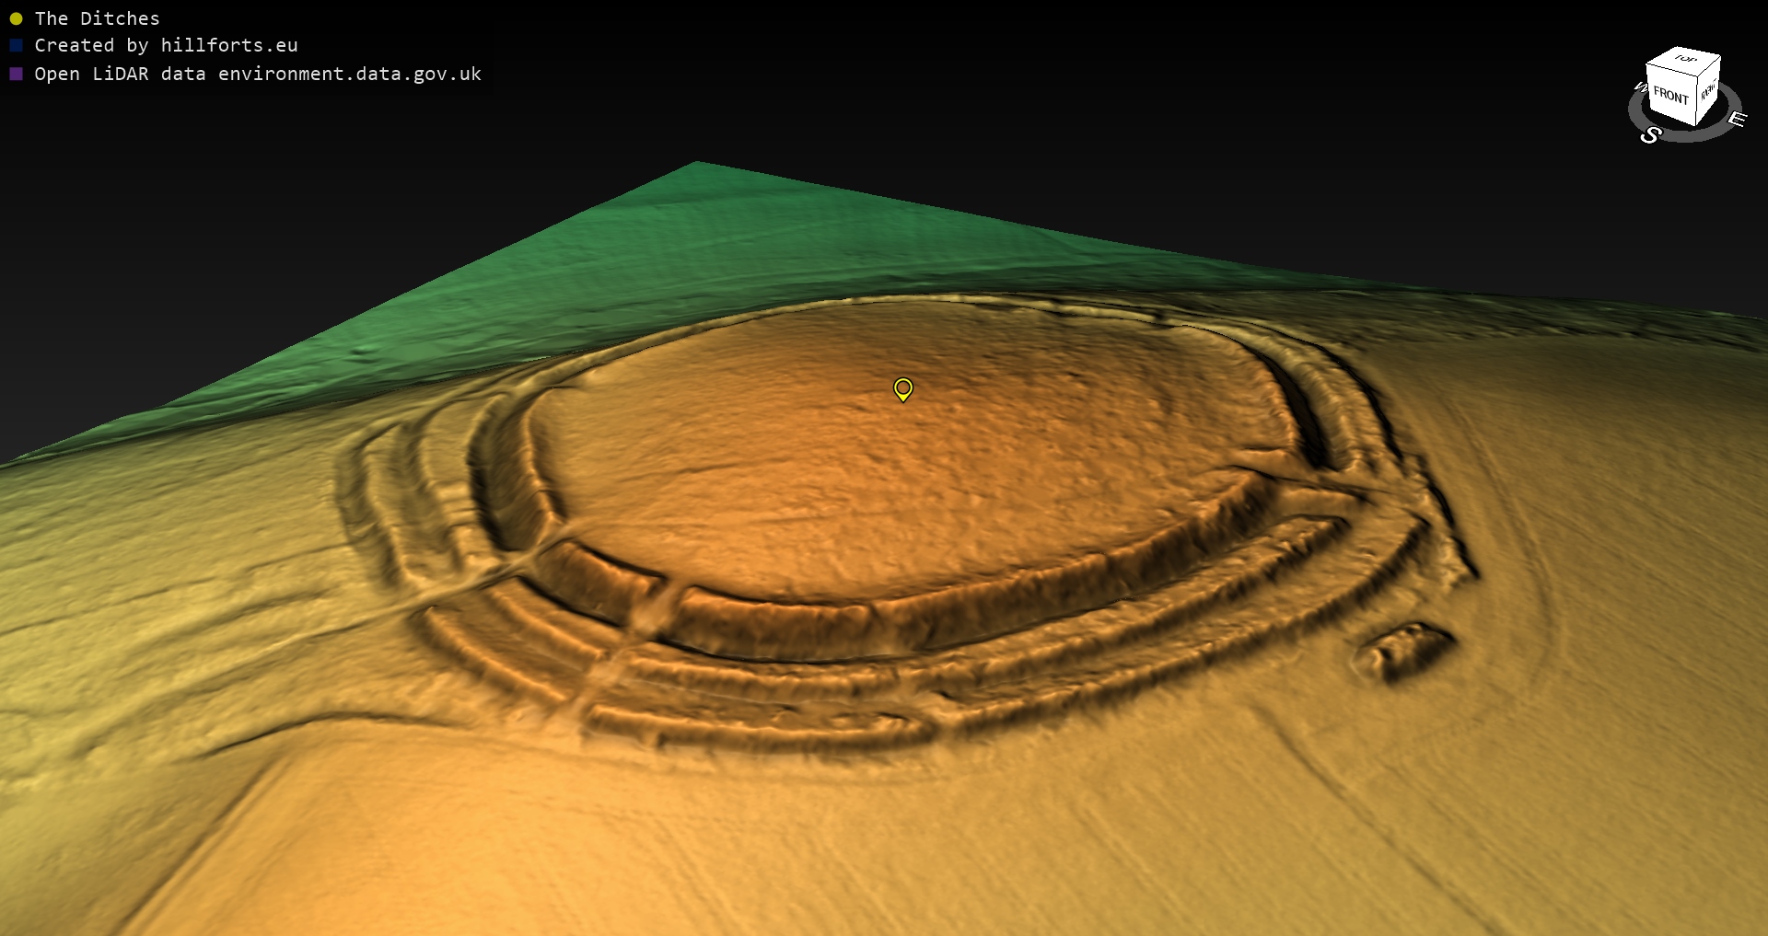Image resolution: width=1768 pixels, height=936 pixels.
Task: Select the RIGHT face of the view cube
Action: click(x=1708, y=91)
